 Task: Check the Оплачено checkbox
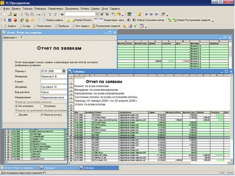click(42, 106)
